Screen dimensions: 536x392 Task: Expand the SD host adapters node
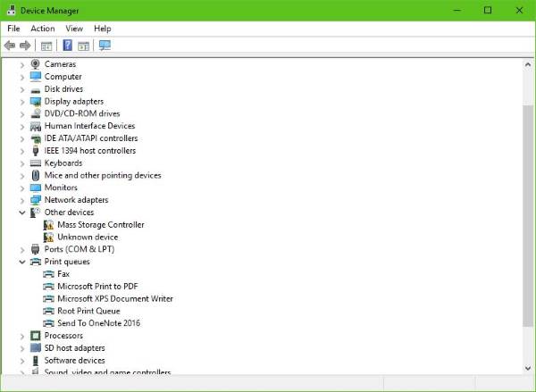tap(22, 348)
